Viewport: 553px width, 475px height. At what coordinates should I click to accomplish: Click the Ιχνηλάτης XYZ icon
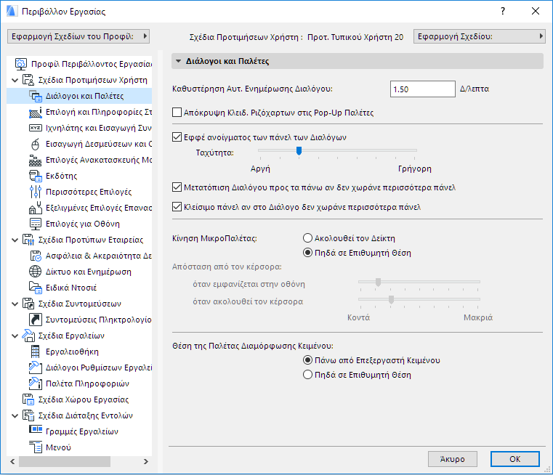(x=36, y=128)
